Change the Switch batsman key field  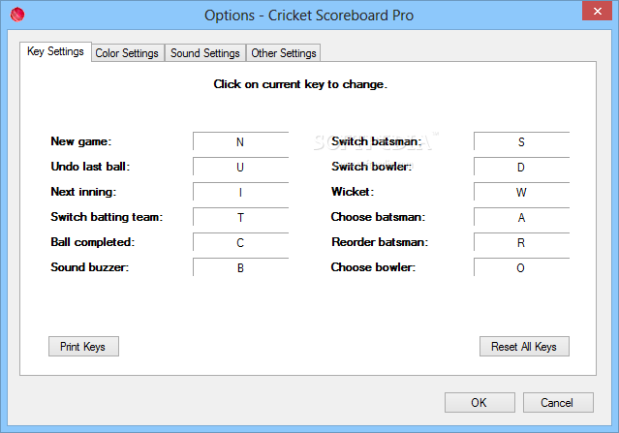click(x=521, y=141)
